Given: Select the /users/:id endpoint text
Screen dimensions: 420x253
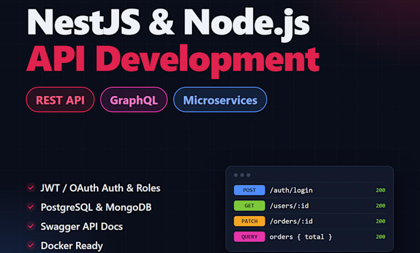Looking at the screenshot, I should [289, 206].
